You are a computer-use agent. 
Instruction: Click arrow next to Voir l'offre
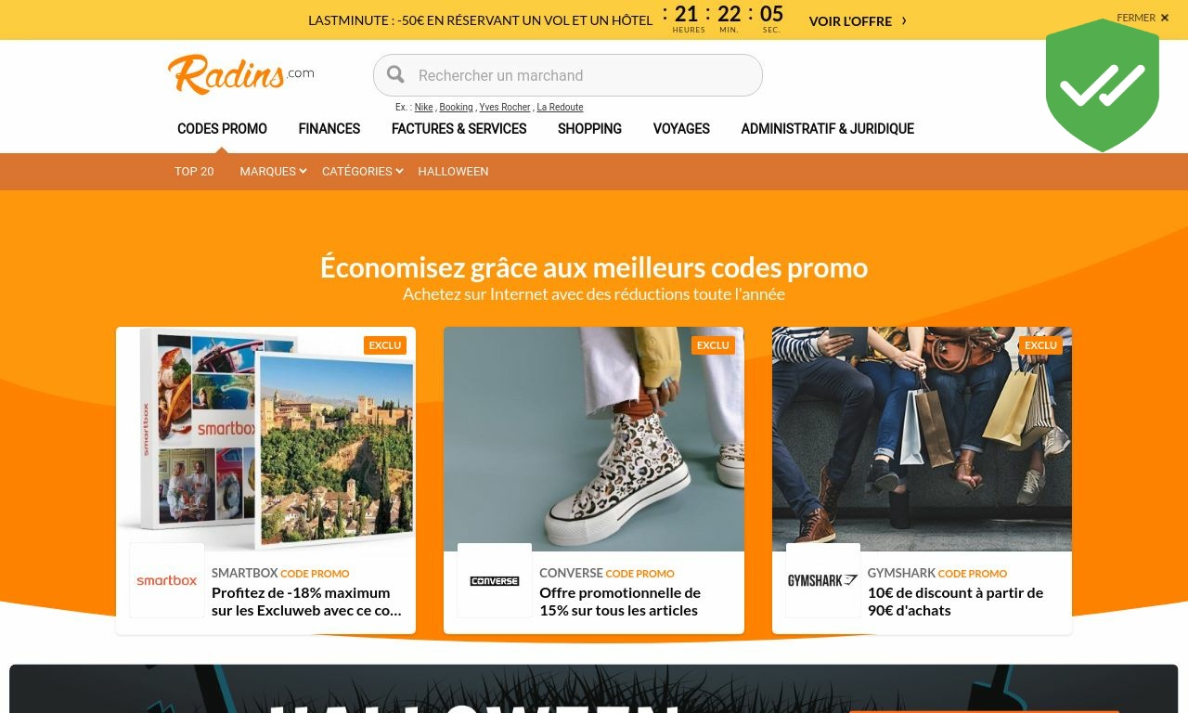tap(904, 20)
